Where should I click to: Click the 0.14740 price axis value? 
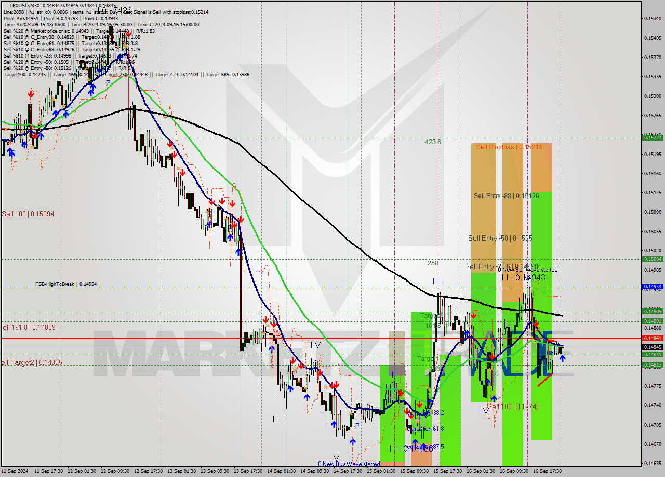[653, 405]
